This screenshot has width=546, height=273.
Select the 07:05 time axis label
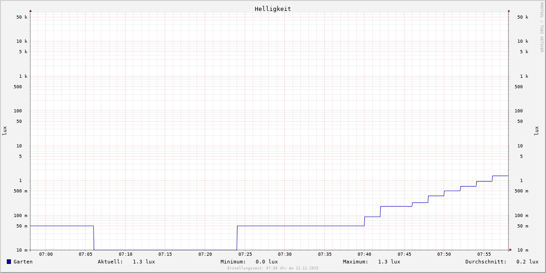[x=86, y=254]
